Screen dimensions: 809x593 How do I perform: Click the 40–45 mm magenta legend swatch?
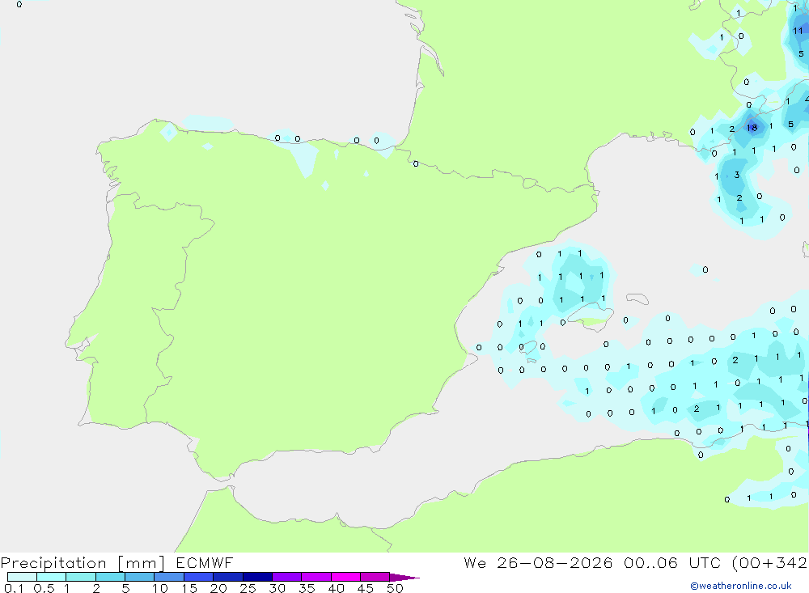[345, 577]
